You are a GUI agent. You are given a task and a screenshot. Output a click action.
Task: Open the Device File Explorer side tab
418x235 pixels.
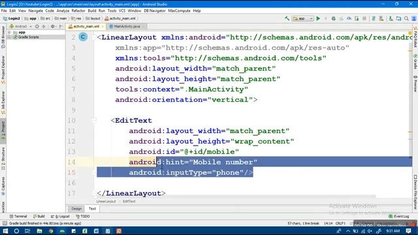click(415, 193)
